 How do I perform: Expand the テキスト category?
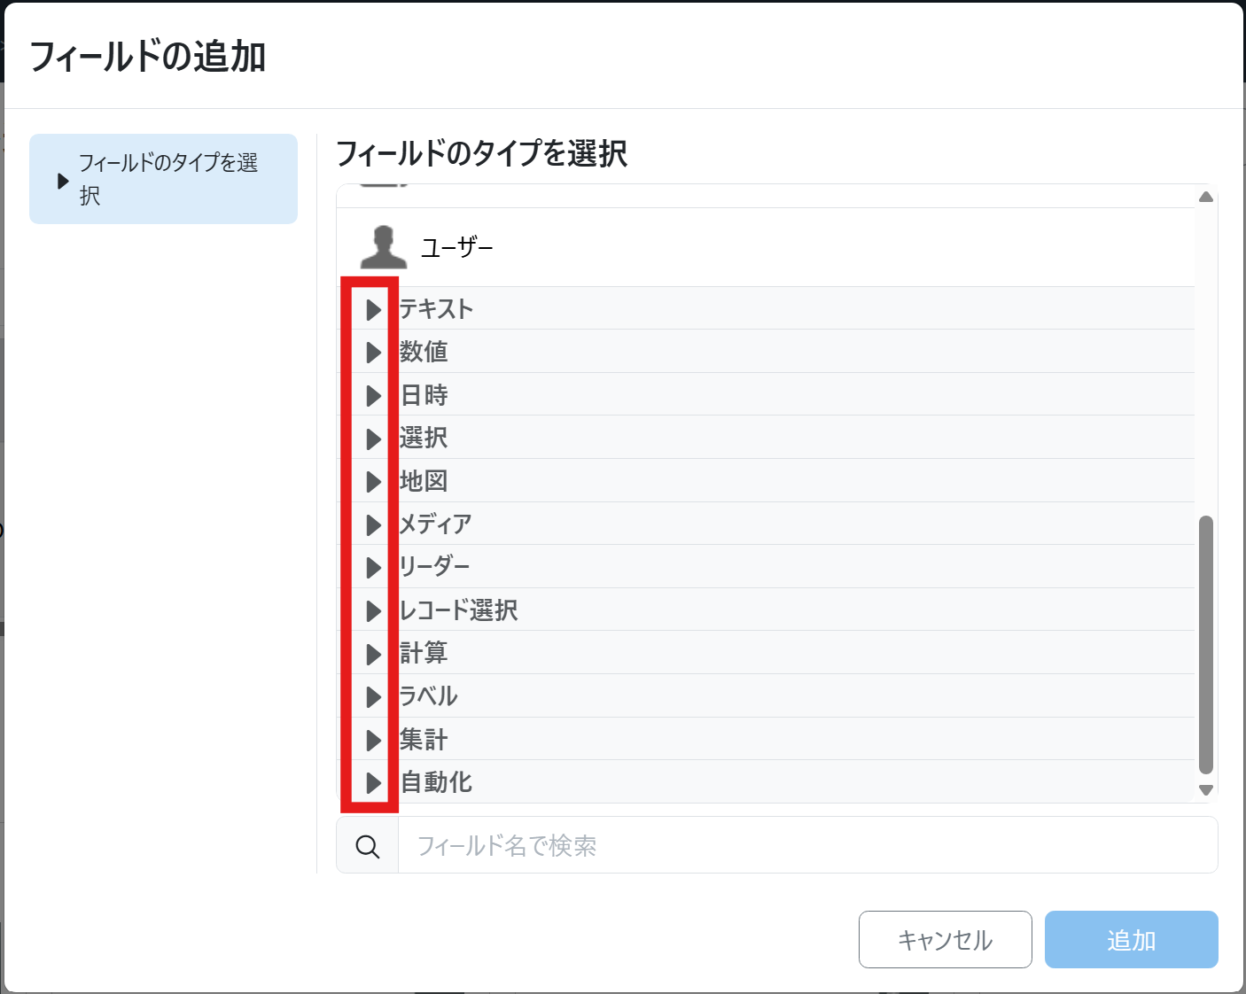pos(373,309)
